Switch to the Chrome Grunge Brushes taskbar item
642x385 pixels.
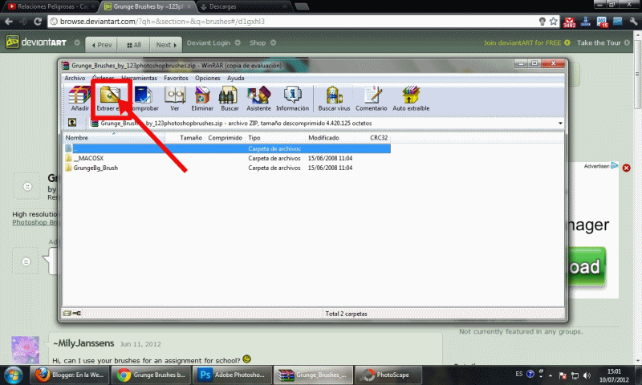tap(151, 375)
